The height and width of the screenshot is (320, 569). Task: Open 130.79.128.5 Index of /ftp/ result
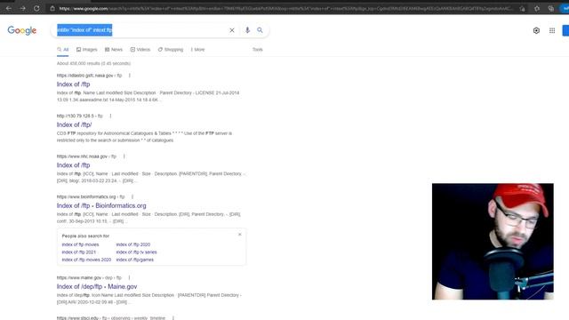[74, 124]
